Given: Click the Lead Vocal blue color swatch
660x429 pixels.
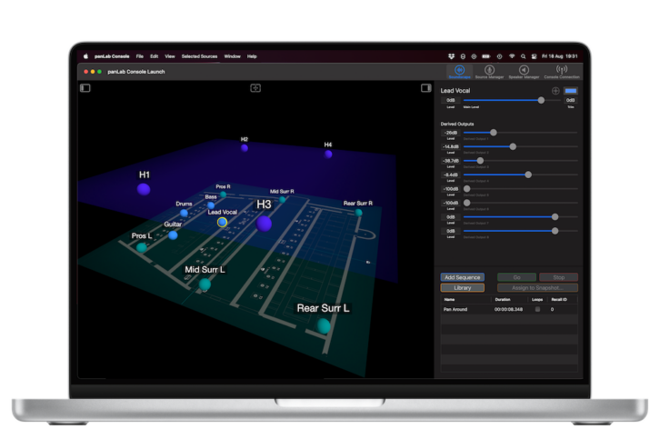Looking at the screenshot, I should click(571, 91).
